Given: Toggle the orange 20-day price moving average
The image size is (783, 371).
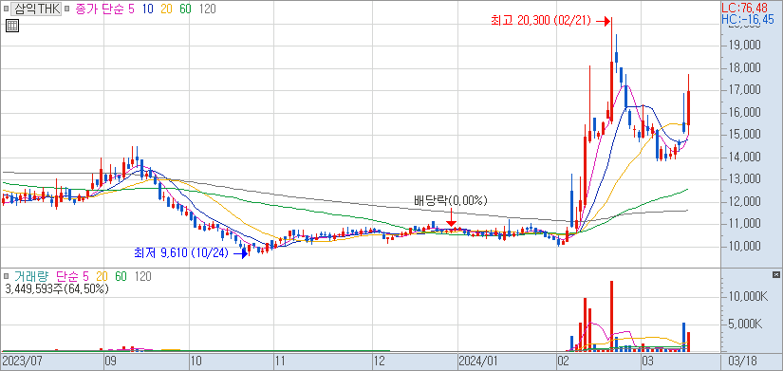Looking at the screenshot, I should (166, 9).
